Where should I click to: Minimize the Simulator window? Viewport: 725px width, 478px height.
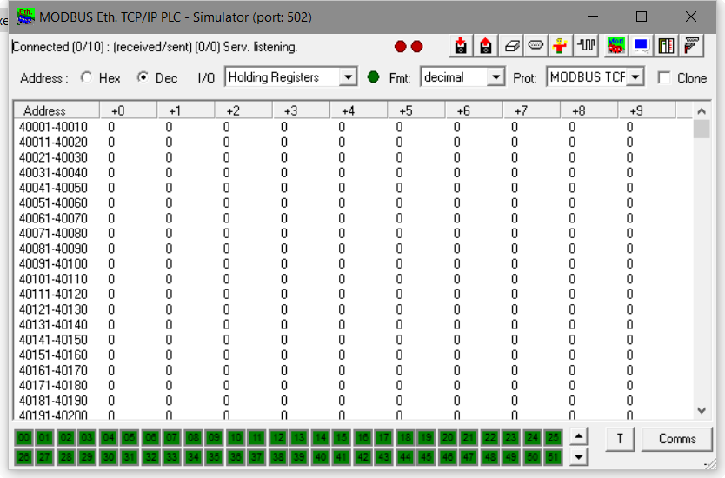pyautogui.click(x=593, y=17)
